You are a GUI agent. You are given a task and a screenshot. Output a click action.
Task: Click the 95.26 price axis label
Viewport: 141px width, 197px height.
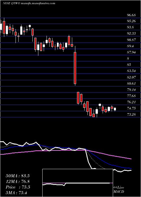click(131, 21)
